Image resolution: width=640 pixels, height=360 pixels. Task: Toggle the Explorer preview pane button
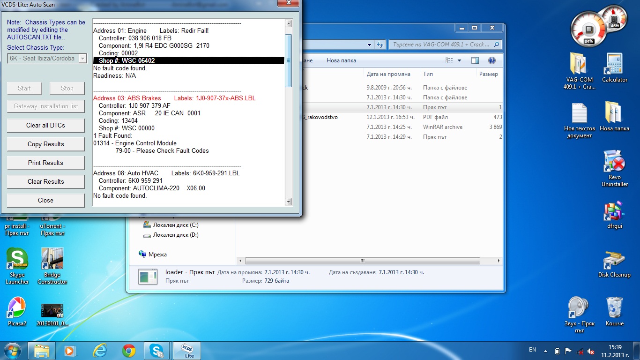coord(475,60)
